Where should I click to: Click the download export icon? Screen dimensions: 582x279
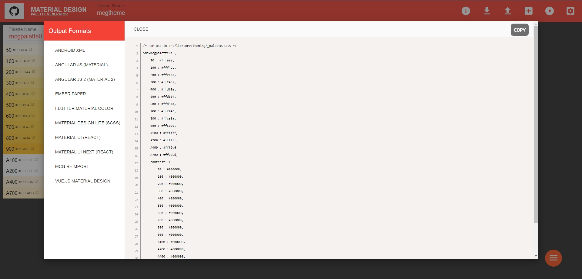487,11
